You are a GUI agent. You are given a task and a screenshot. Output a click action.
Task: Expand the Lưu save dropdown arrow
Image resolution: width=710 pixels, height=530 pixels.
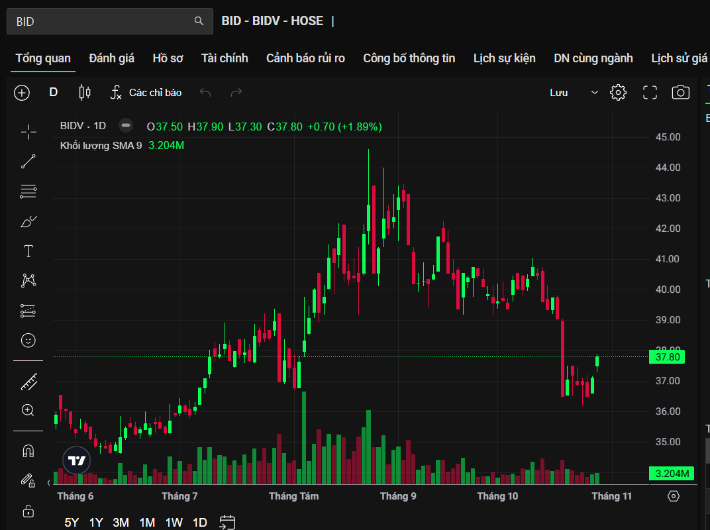tap(594, 93)
